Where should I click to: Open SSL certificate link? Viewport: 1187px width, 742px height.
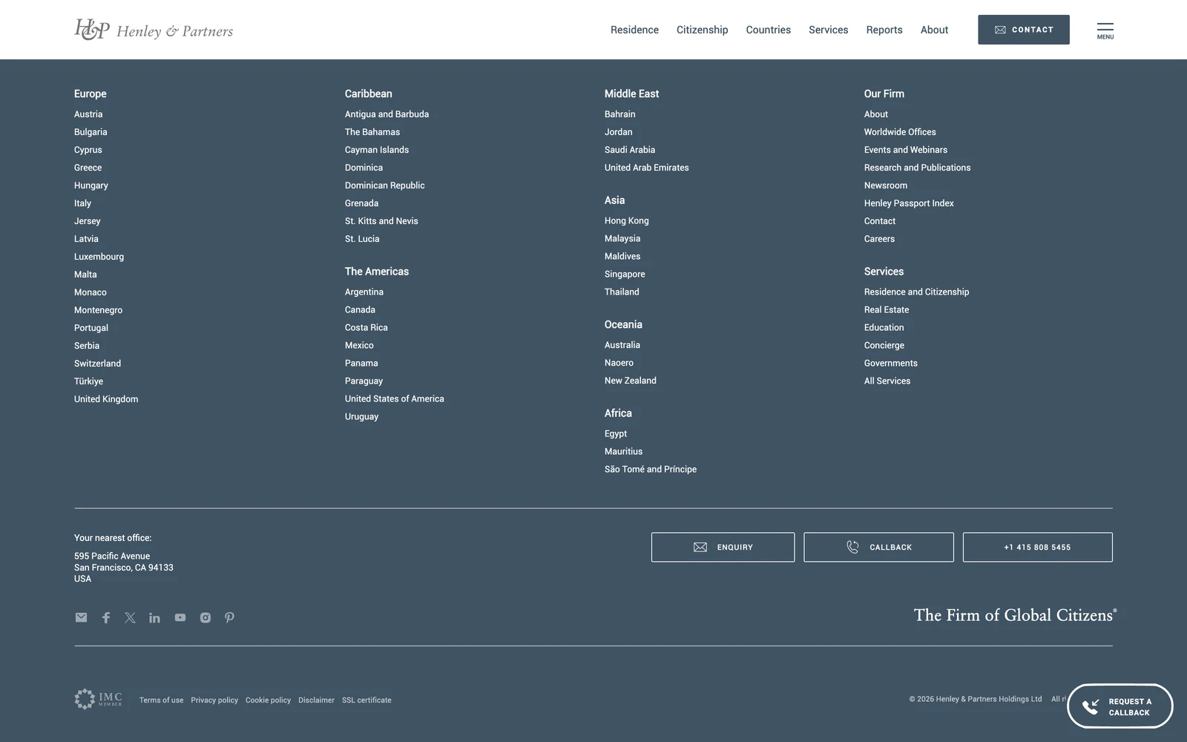366,700
